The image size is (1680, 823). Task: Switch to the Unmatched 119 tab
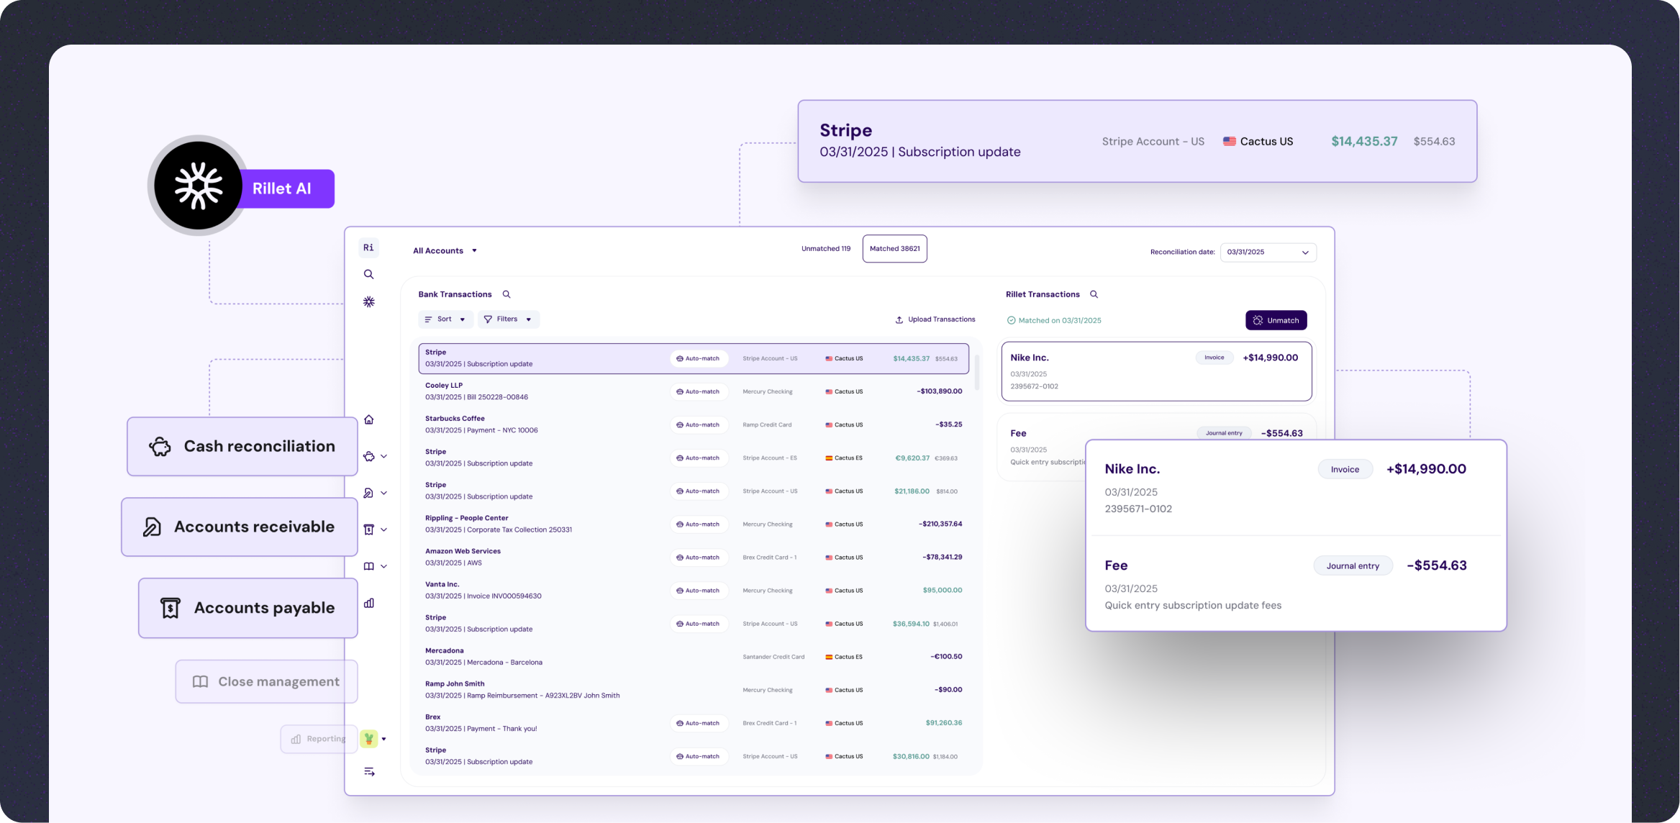(x=825, y=249)
